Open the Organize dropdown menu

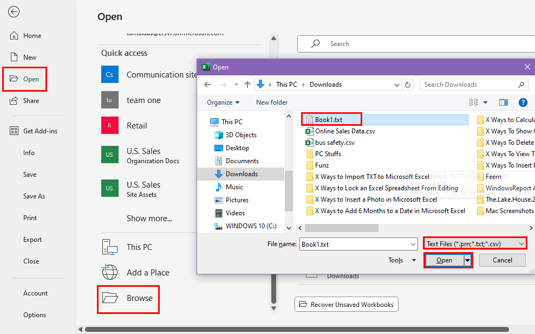[223, 102]
